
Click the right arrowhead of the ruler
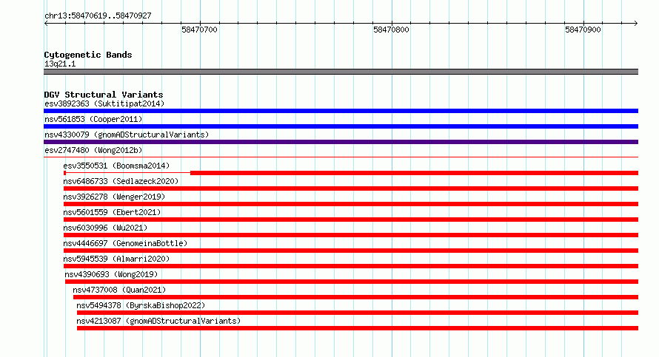point(636,24)
